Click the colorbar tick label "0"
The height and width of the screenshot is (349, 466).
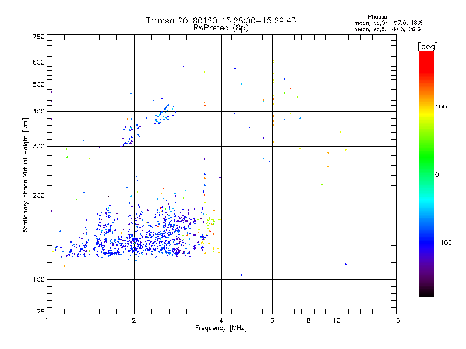pyautogui.click(x=437, y=175)
